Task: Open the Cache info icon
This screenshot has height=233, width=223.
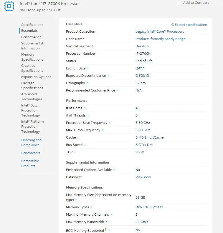Action: pos(78,137)
